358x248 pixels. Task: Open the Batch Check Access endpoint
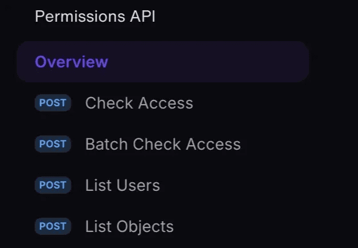(162, 144)
